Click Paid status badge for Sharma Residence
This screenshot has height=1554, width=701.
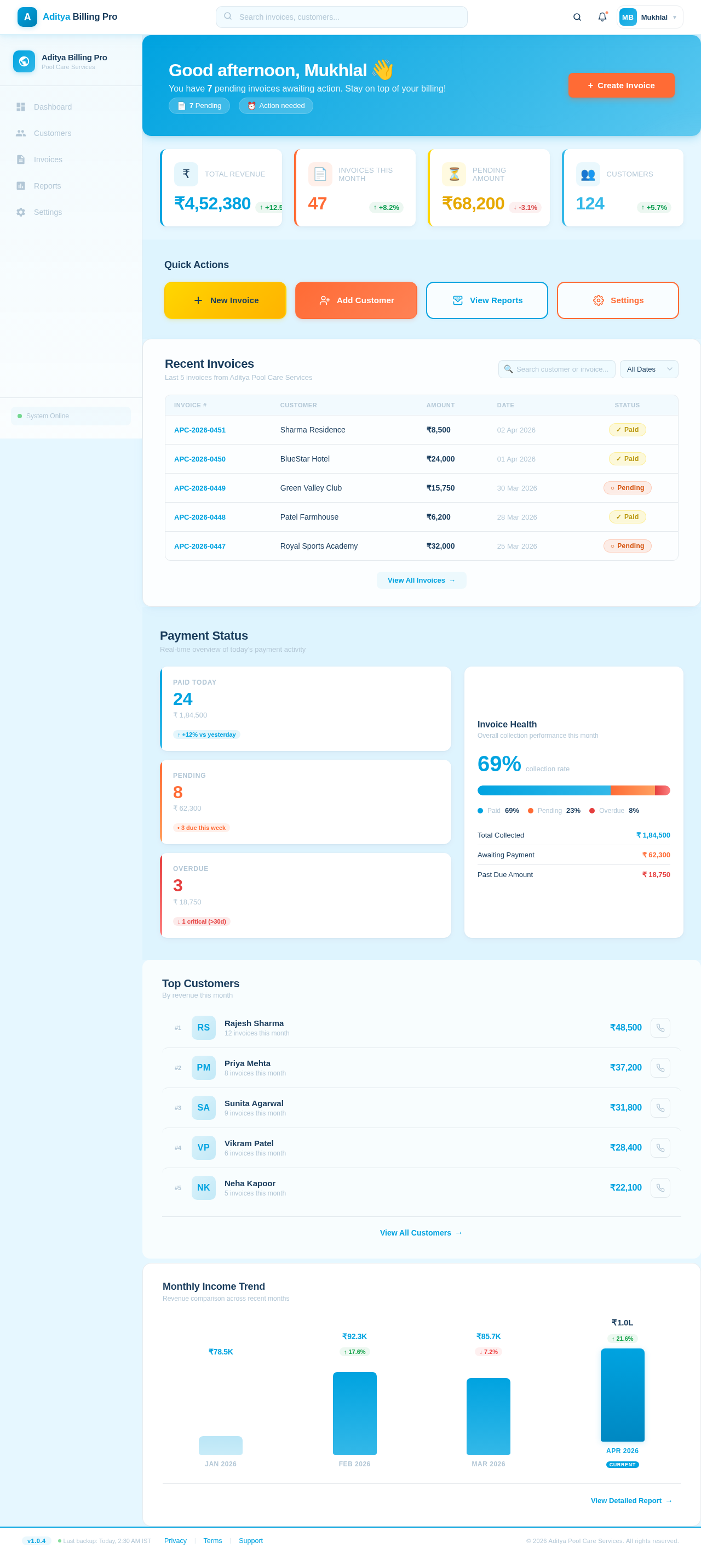pyautogui.click(x=627, y=430)
